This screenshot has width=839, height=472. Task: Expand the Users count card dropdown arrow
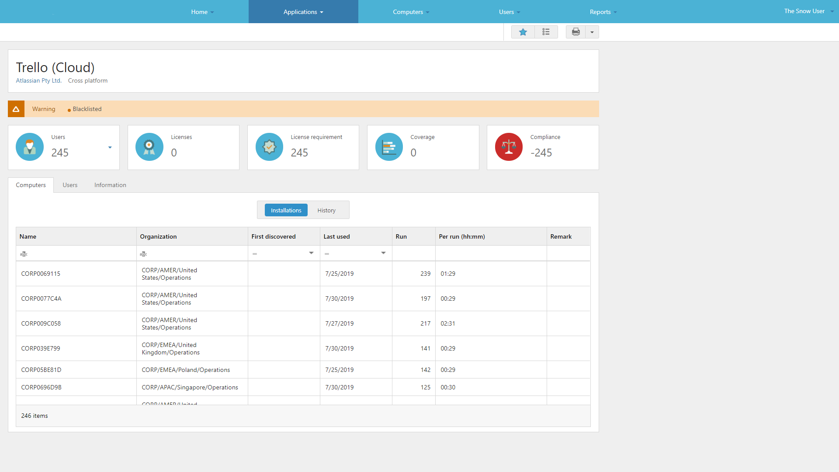click(x=110, y=147)
